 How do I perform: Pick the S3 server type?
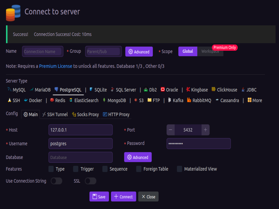click(x=139, y=100)
